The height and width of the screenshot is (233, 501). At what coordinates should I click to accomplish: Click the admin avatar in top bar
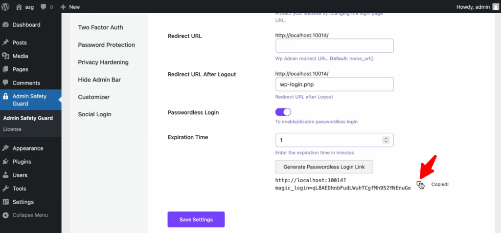[x=496, y=7]
